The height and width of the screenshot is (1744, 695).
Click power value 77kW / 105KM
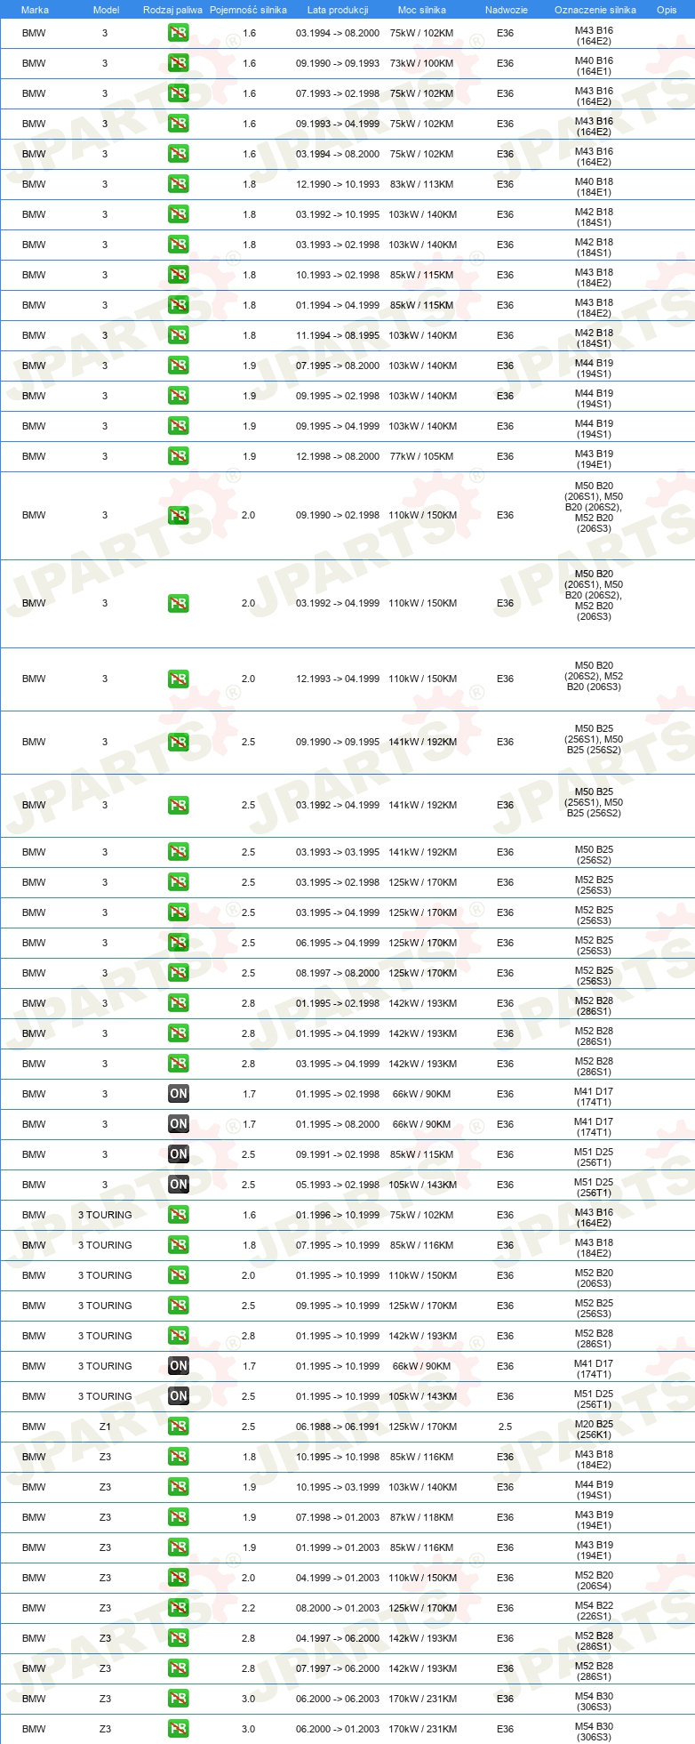[422, 456]
